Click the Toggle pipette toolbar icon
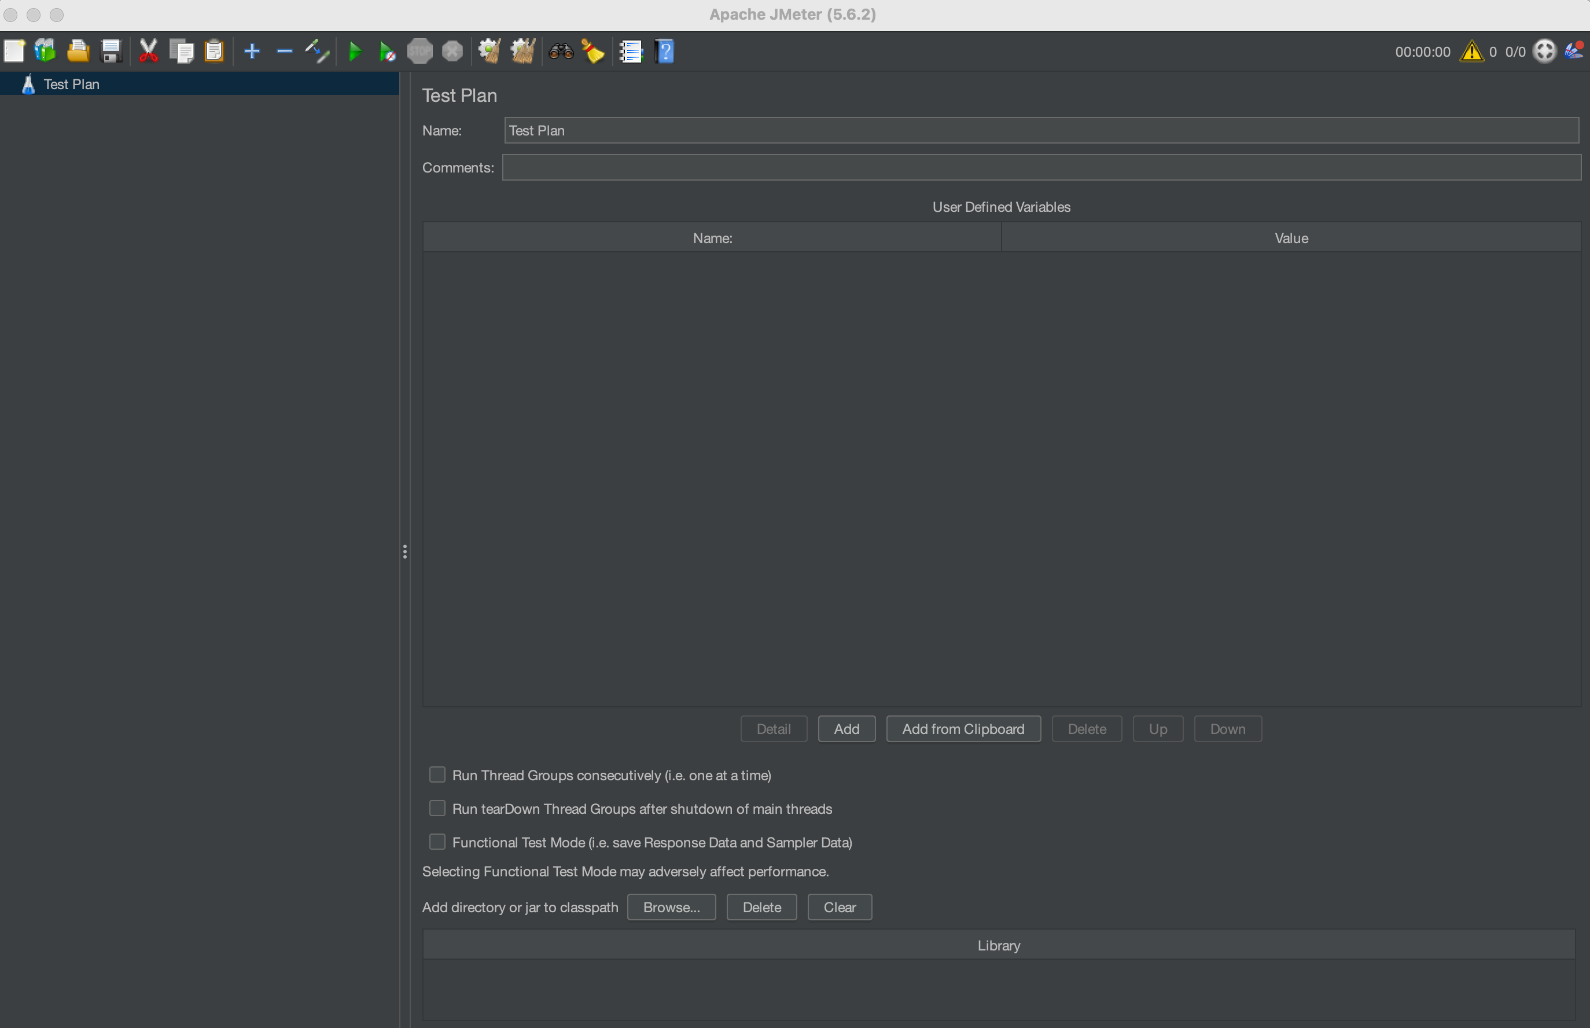 click(x=316, y=51)
